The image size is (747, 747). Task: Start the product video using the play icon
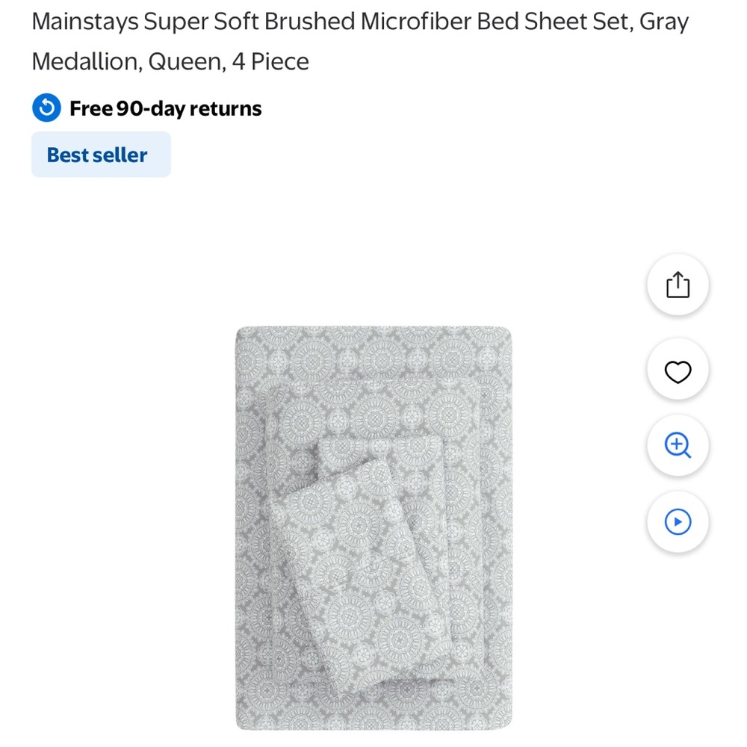[x=677, y=522]
